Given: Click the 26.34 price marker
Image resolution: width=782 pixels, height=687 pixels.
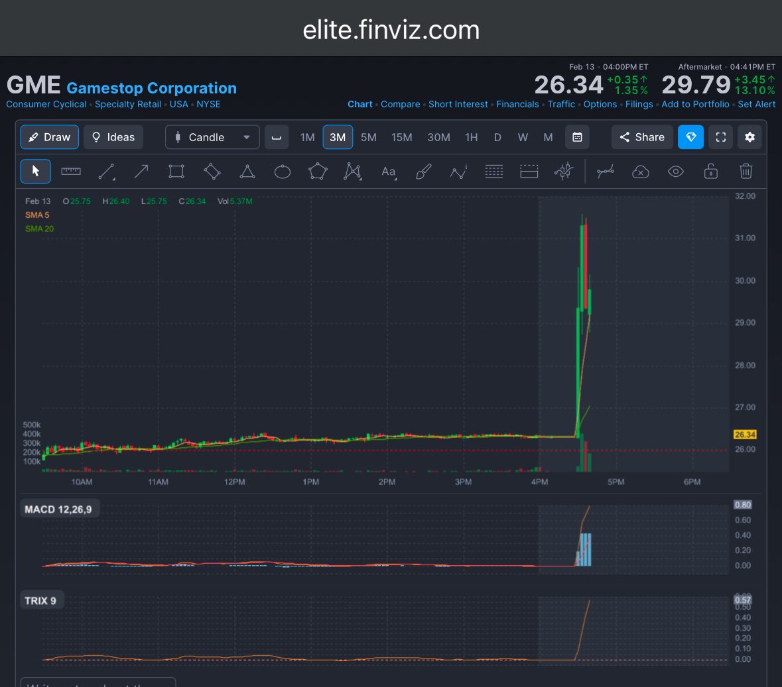Looking at the screenshot, I should [x=745, y=435].
